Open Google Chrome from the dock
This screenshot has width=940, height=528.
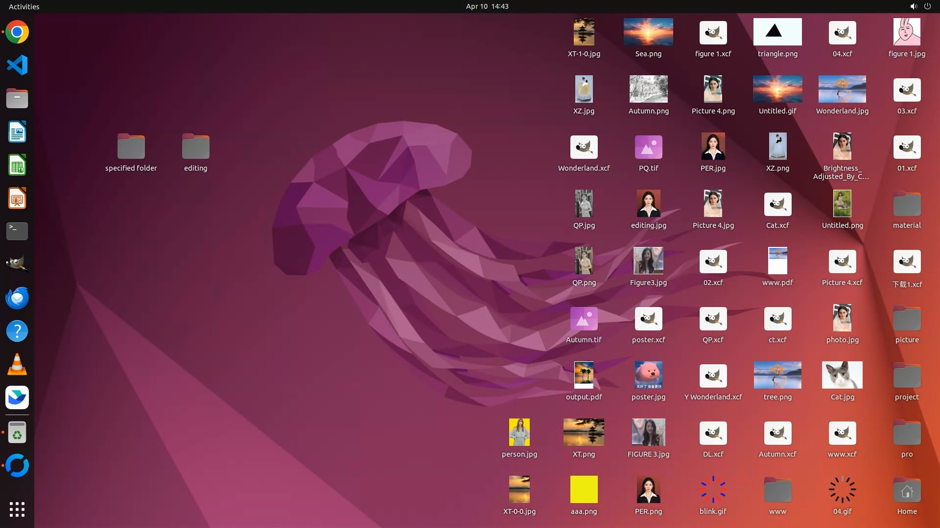(x=17, y=32)
